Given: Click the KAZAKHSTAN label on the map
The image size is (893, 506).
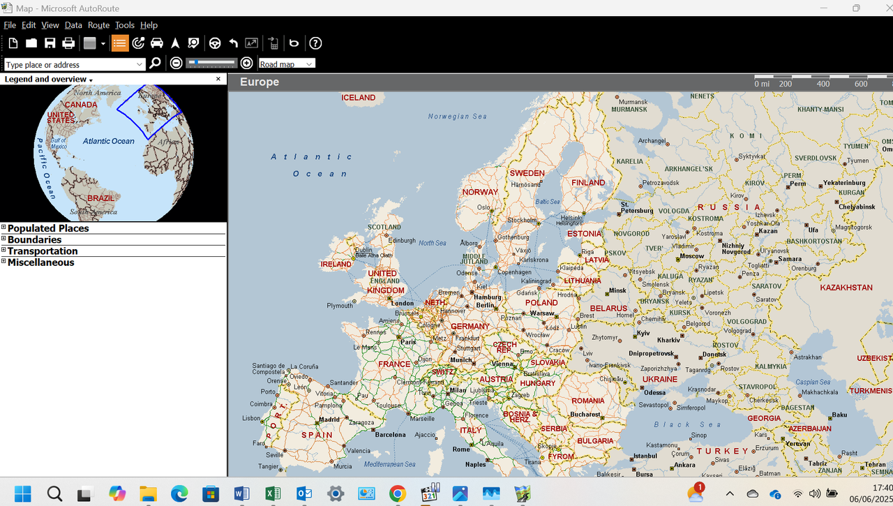Looking at the screenshot, I should 846,288.
